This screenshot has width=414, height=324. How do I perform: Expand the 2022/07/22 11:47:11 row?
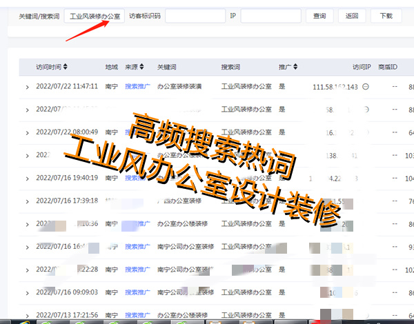click(x=28, y=87)
